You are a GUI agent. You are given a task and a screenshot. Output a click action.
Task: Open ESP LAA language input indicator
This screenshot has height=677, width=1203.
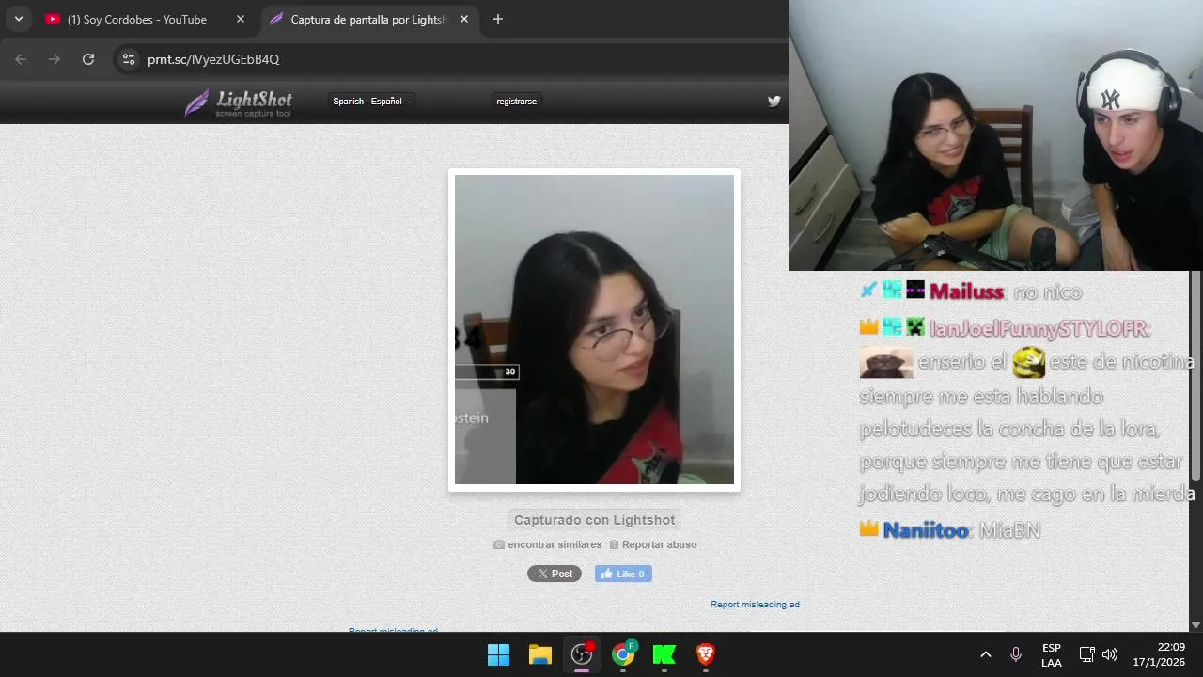(1052, 655)
